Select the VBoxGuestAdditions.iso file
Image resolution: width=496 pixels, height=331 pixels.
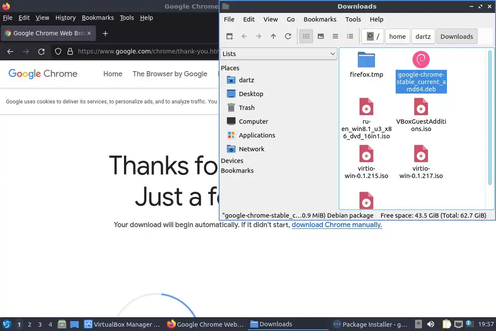[421, 115]
